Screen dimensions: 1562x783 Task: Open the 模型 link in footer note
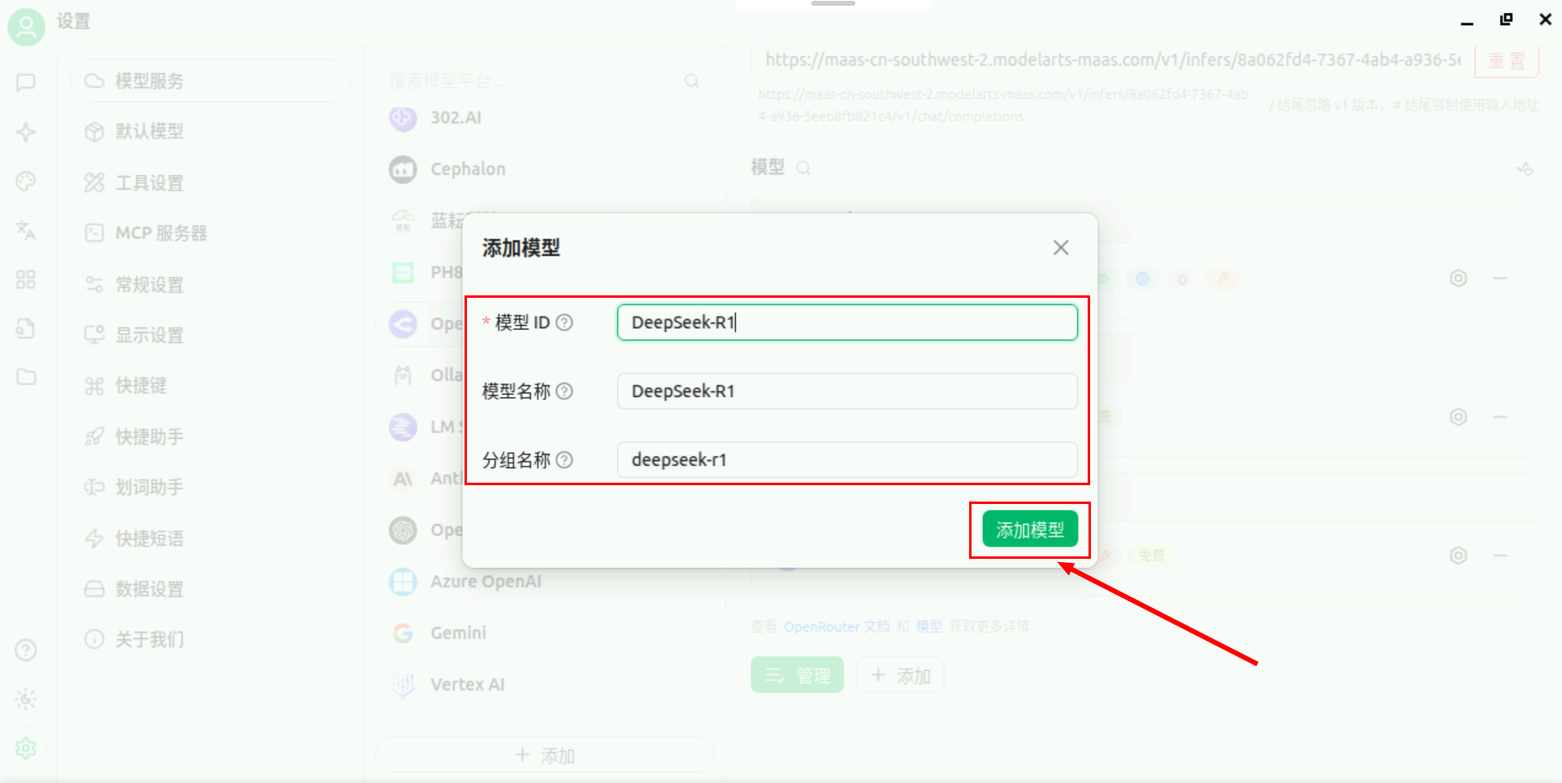click(929, 627)
